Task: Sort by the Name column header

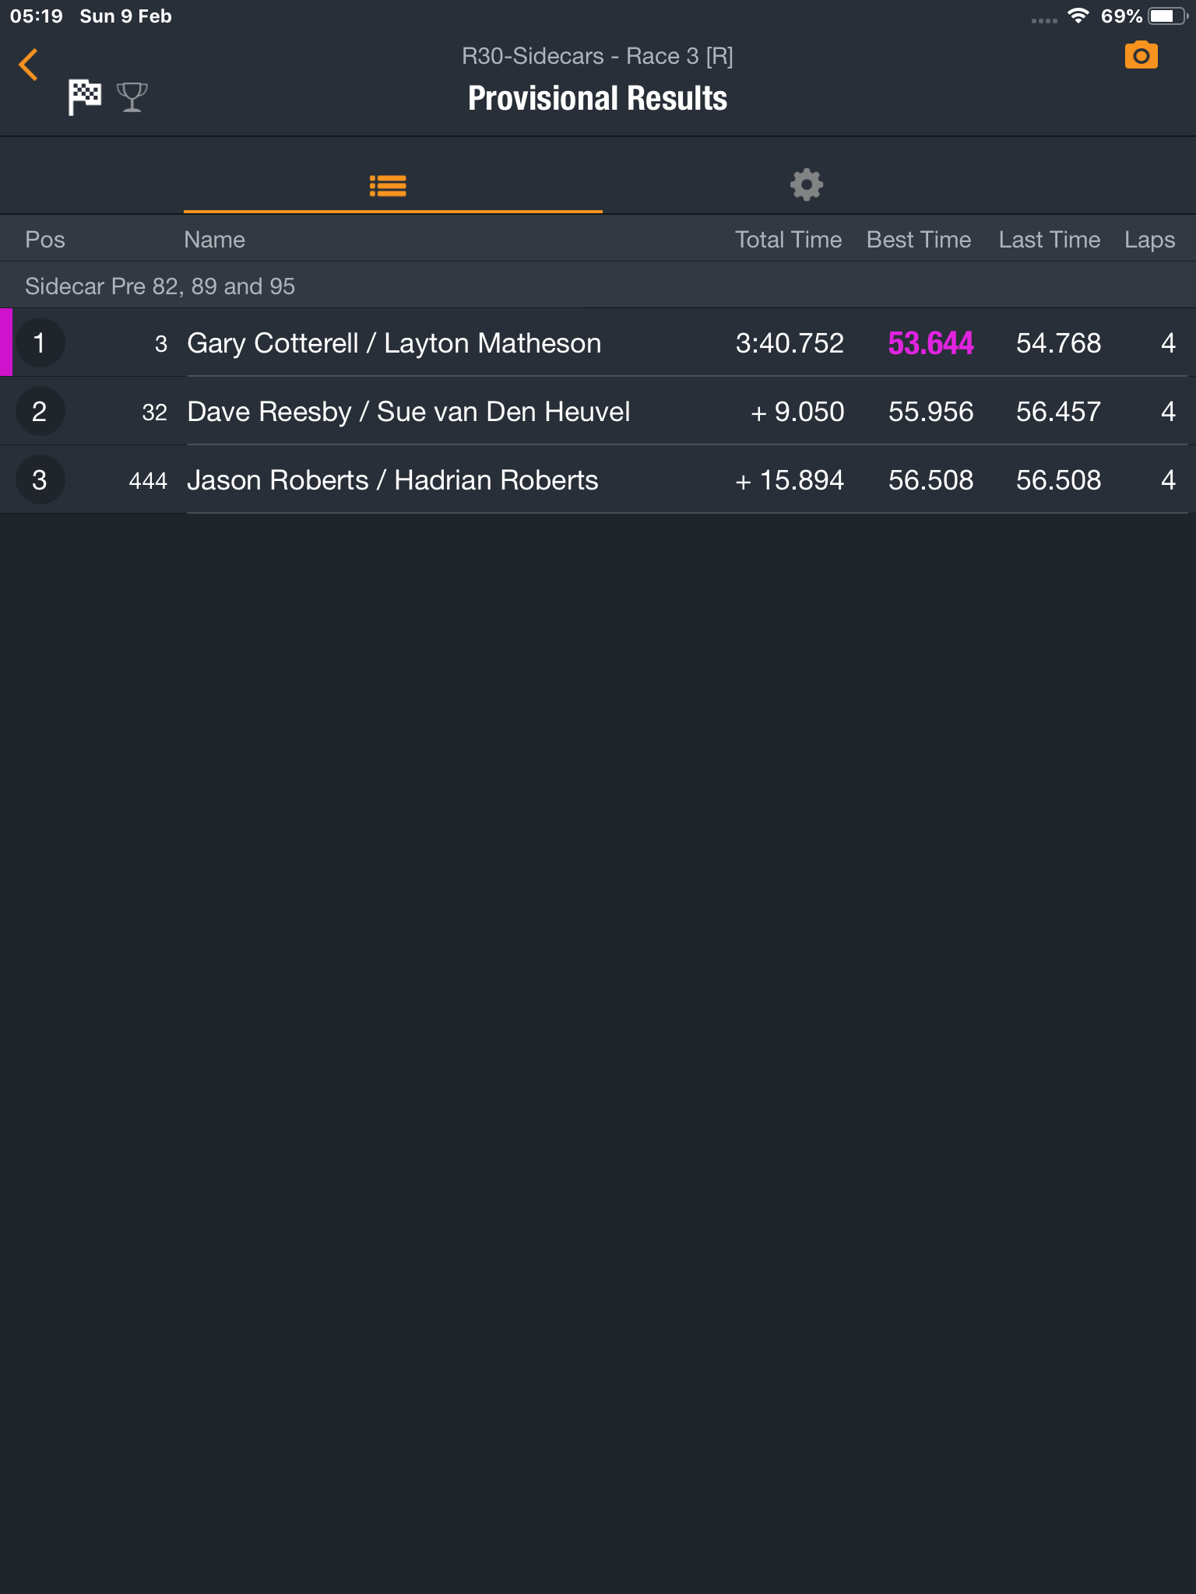Action: point(214,240)
